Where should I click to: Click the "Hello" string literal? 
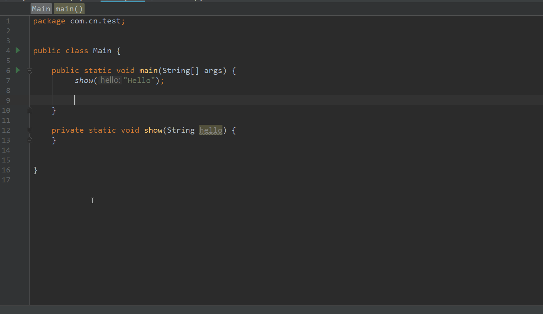pyautogui.click(x=139, y=81)
